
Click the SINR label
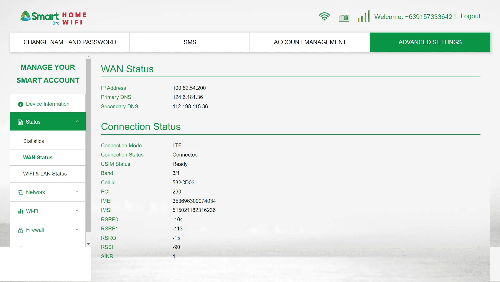[x=107, y=256]
